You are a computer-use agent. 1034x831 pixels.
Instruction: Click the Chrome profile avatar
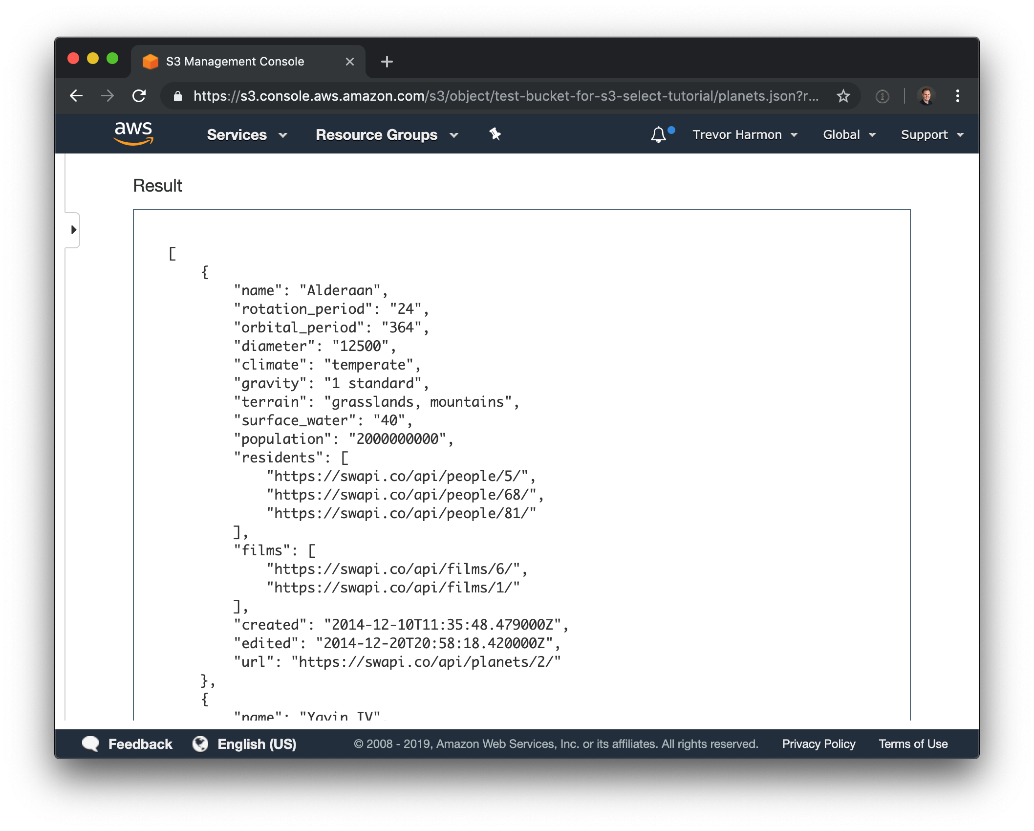[x=926, y=96]
